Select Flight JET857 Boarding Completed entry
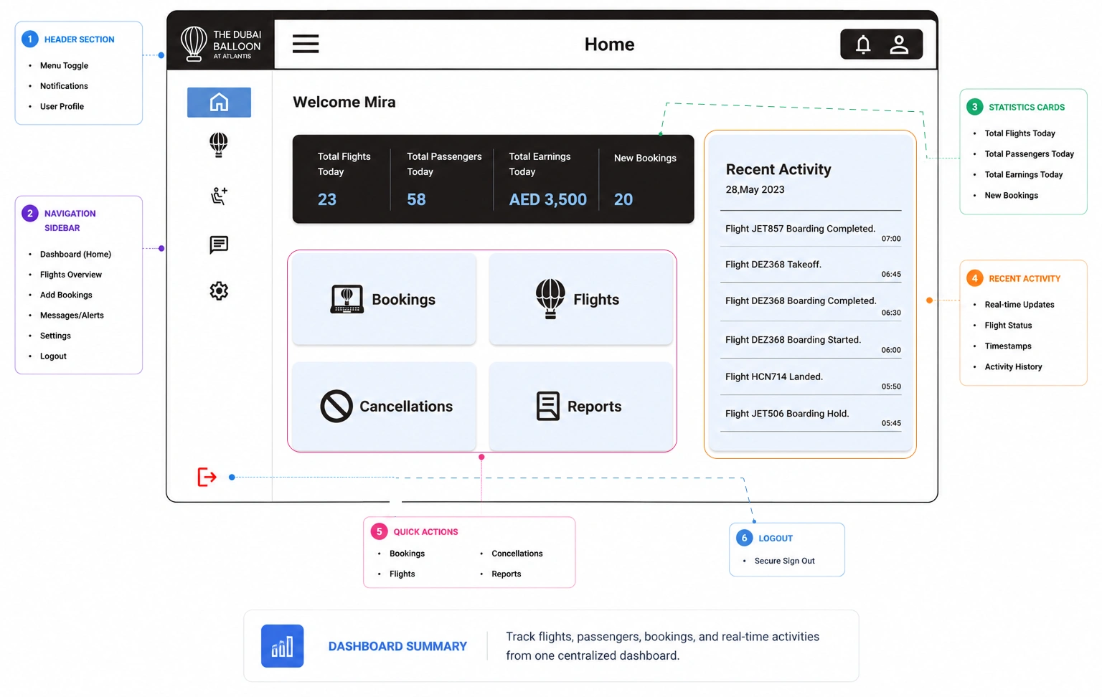 pos(811,231)
